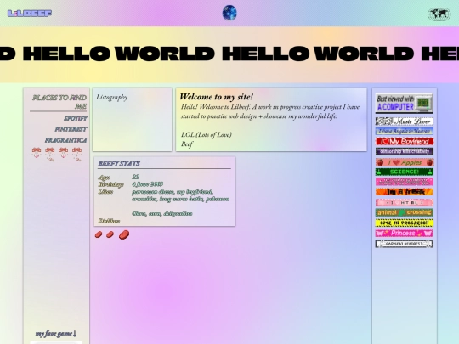
Task: Select the green 'SCIENCE!' badge
Action: coord(405,172)
